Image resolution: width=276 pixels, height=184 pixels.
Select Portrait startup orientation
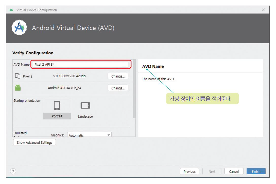[57, 109]
